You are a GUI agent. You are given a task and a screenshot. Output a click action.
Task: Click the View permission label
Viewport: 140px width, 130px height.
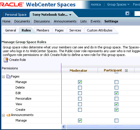point(19,104)
